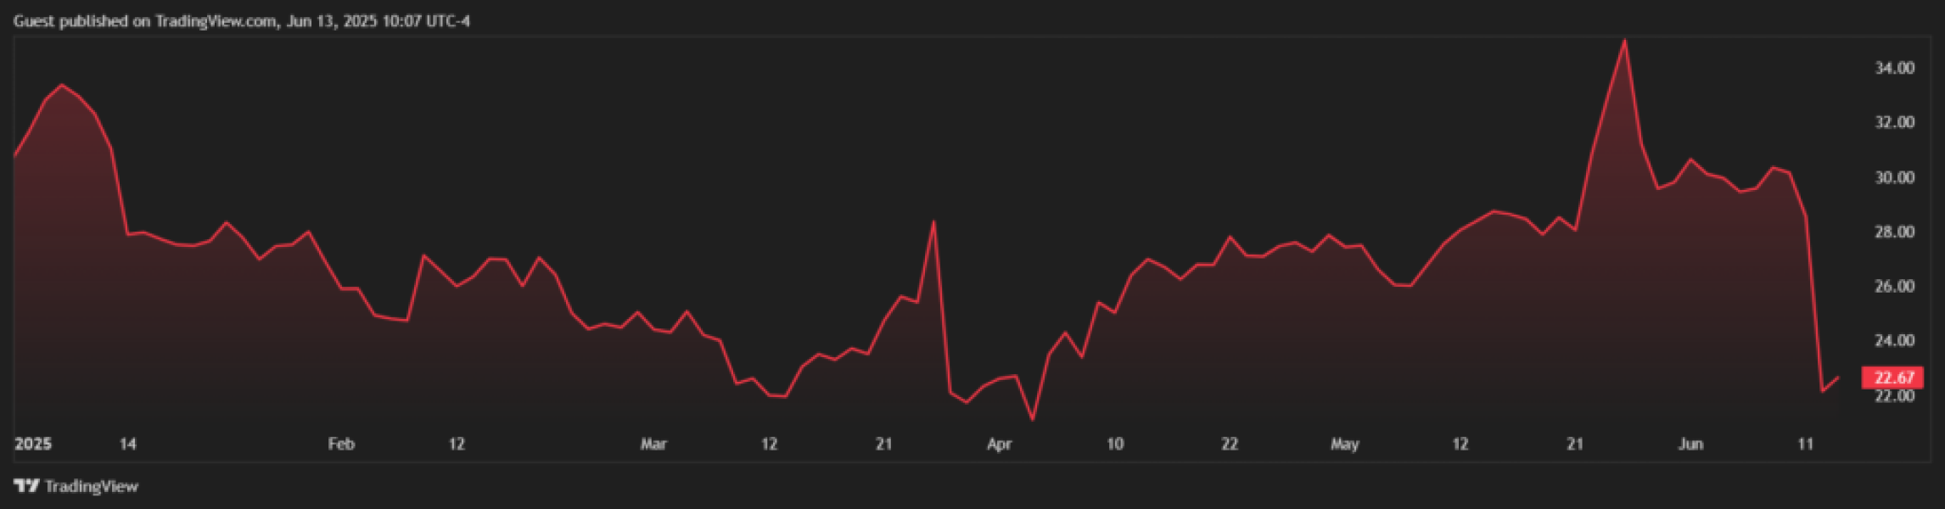Click the May label on time axis
The height and width of the screenshot is (509, 1945).
pyautogui.click(x=1344, y=444)
